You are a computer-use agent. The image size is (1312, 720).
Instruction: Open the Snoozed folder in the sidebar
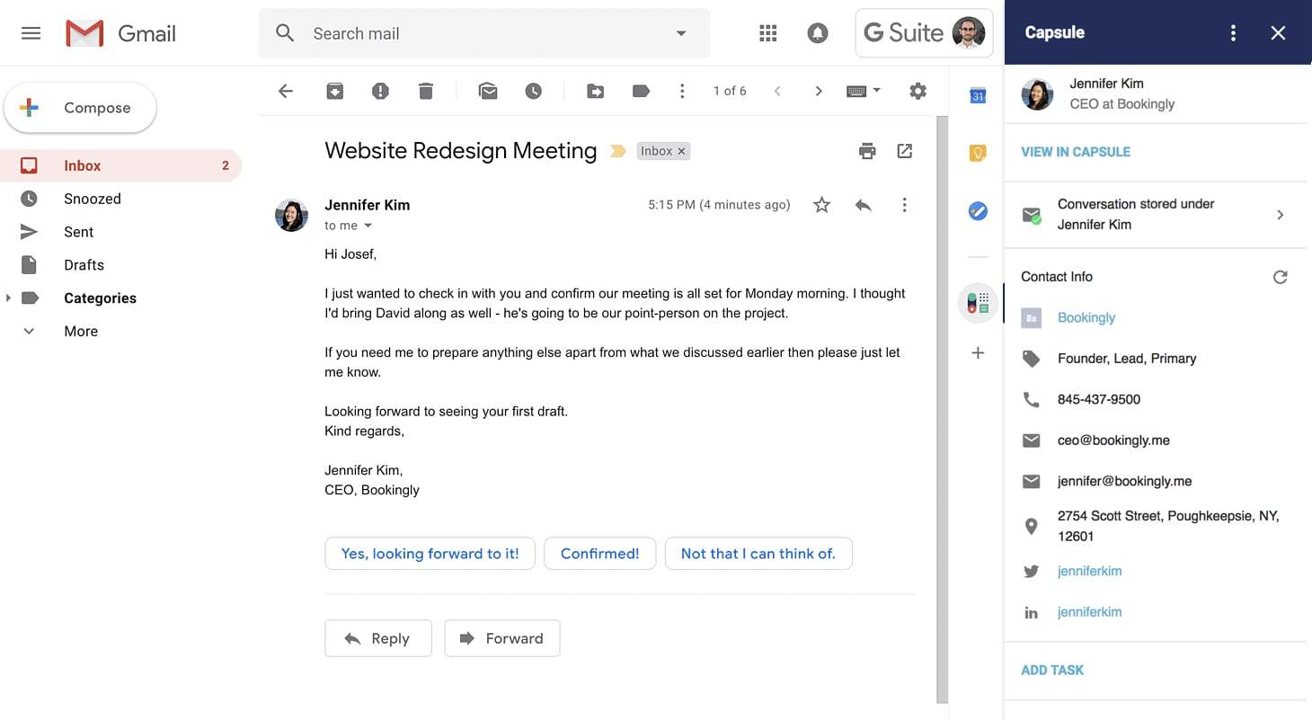tap(94, 199)
